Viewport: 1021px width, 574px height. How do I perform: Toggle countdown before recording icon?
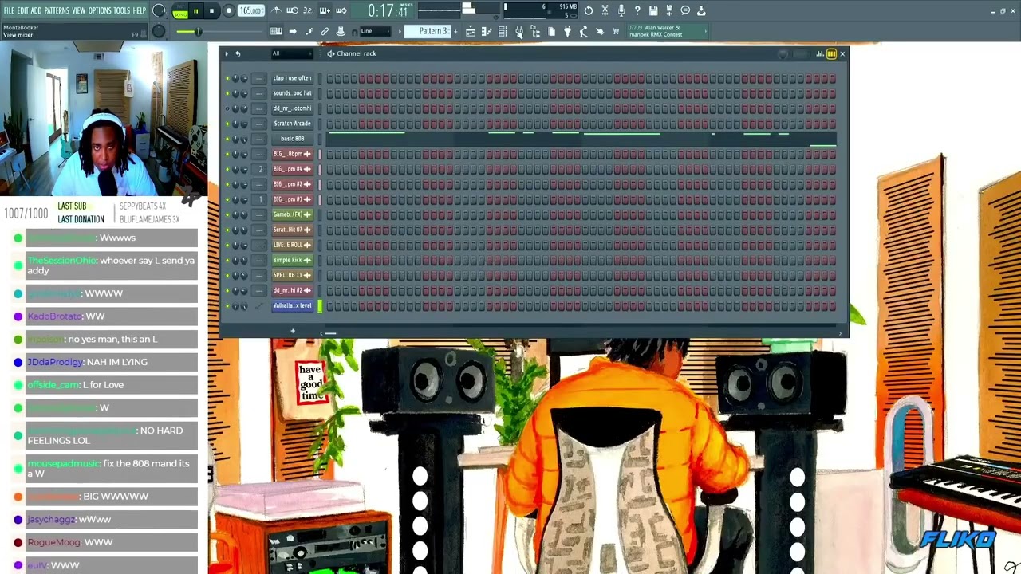click(x=309, y=11)
